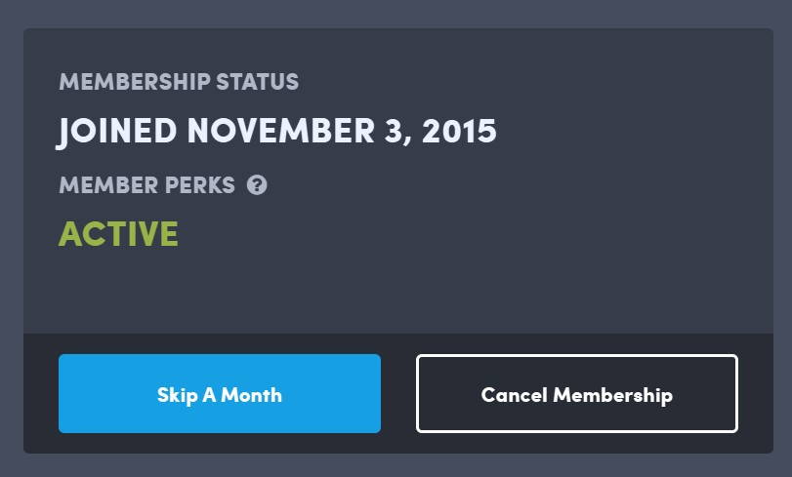Click the word STATUS in the top label

pyautogui.click(x=259, y=82)
